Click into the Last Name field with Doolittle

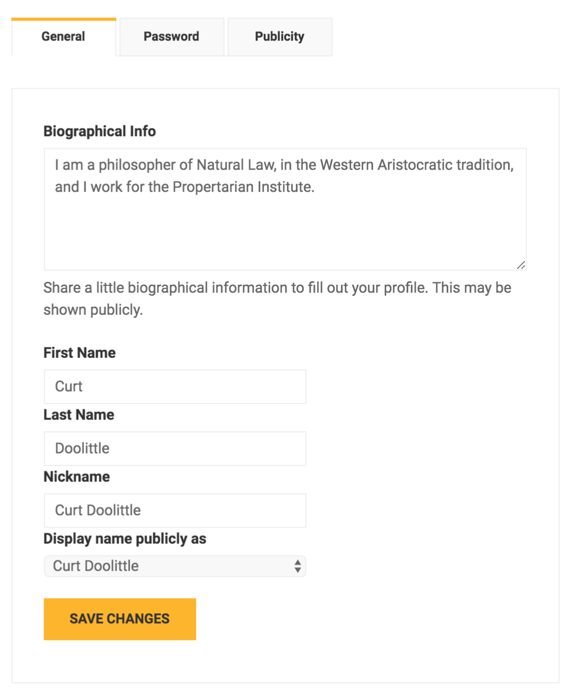tap(174, 449)
